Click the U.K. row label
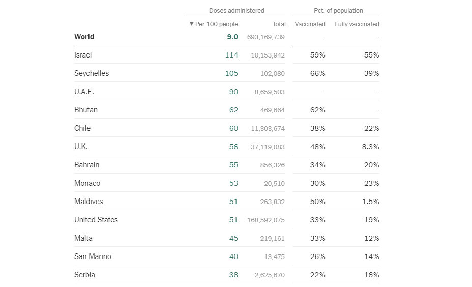 [81, 147]
